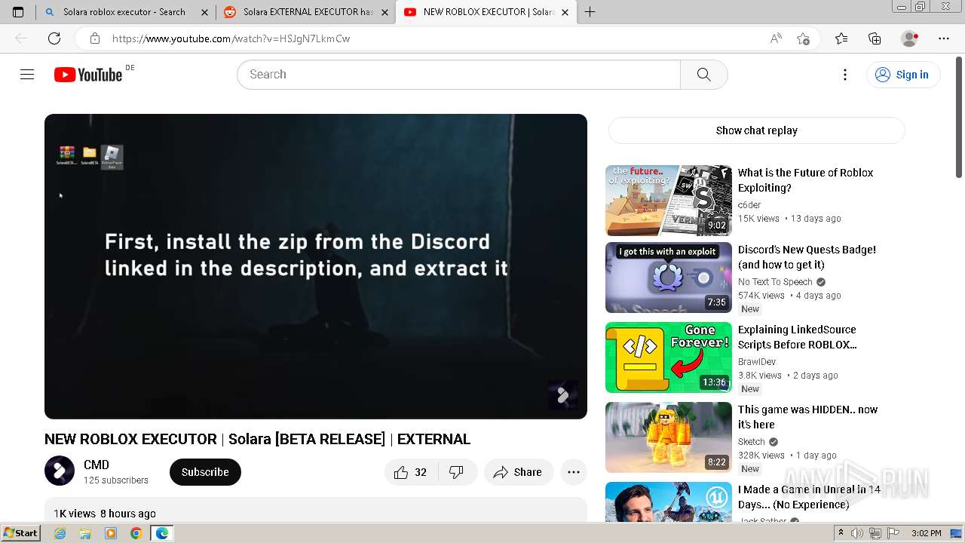Open Windows Start menu
This screenshot has width=965, height=543.
point(21,533)
